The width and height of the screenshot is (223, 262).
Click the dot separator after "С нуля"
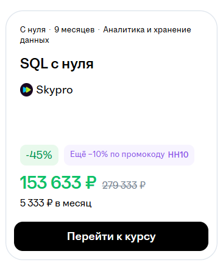pyautogui.click(x=50, y=31)
